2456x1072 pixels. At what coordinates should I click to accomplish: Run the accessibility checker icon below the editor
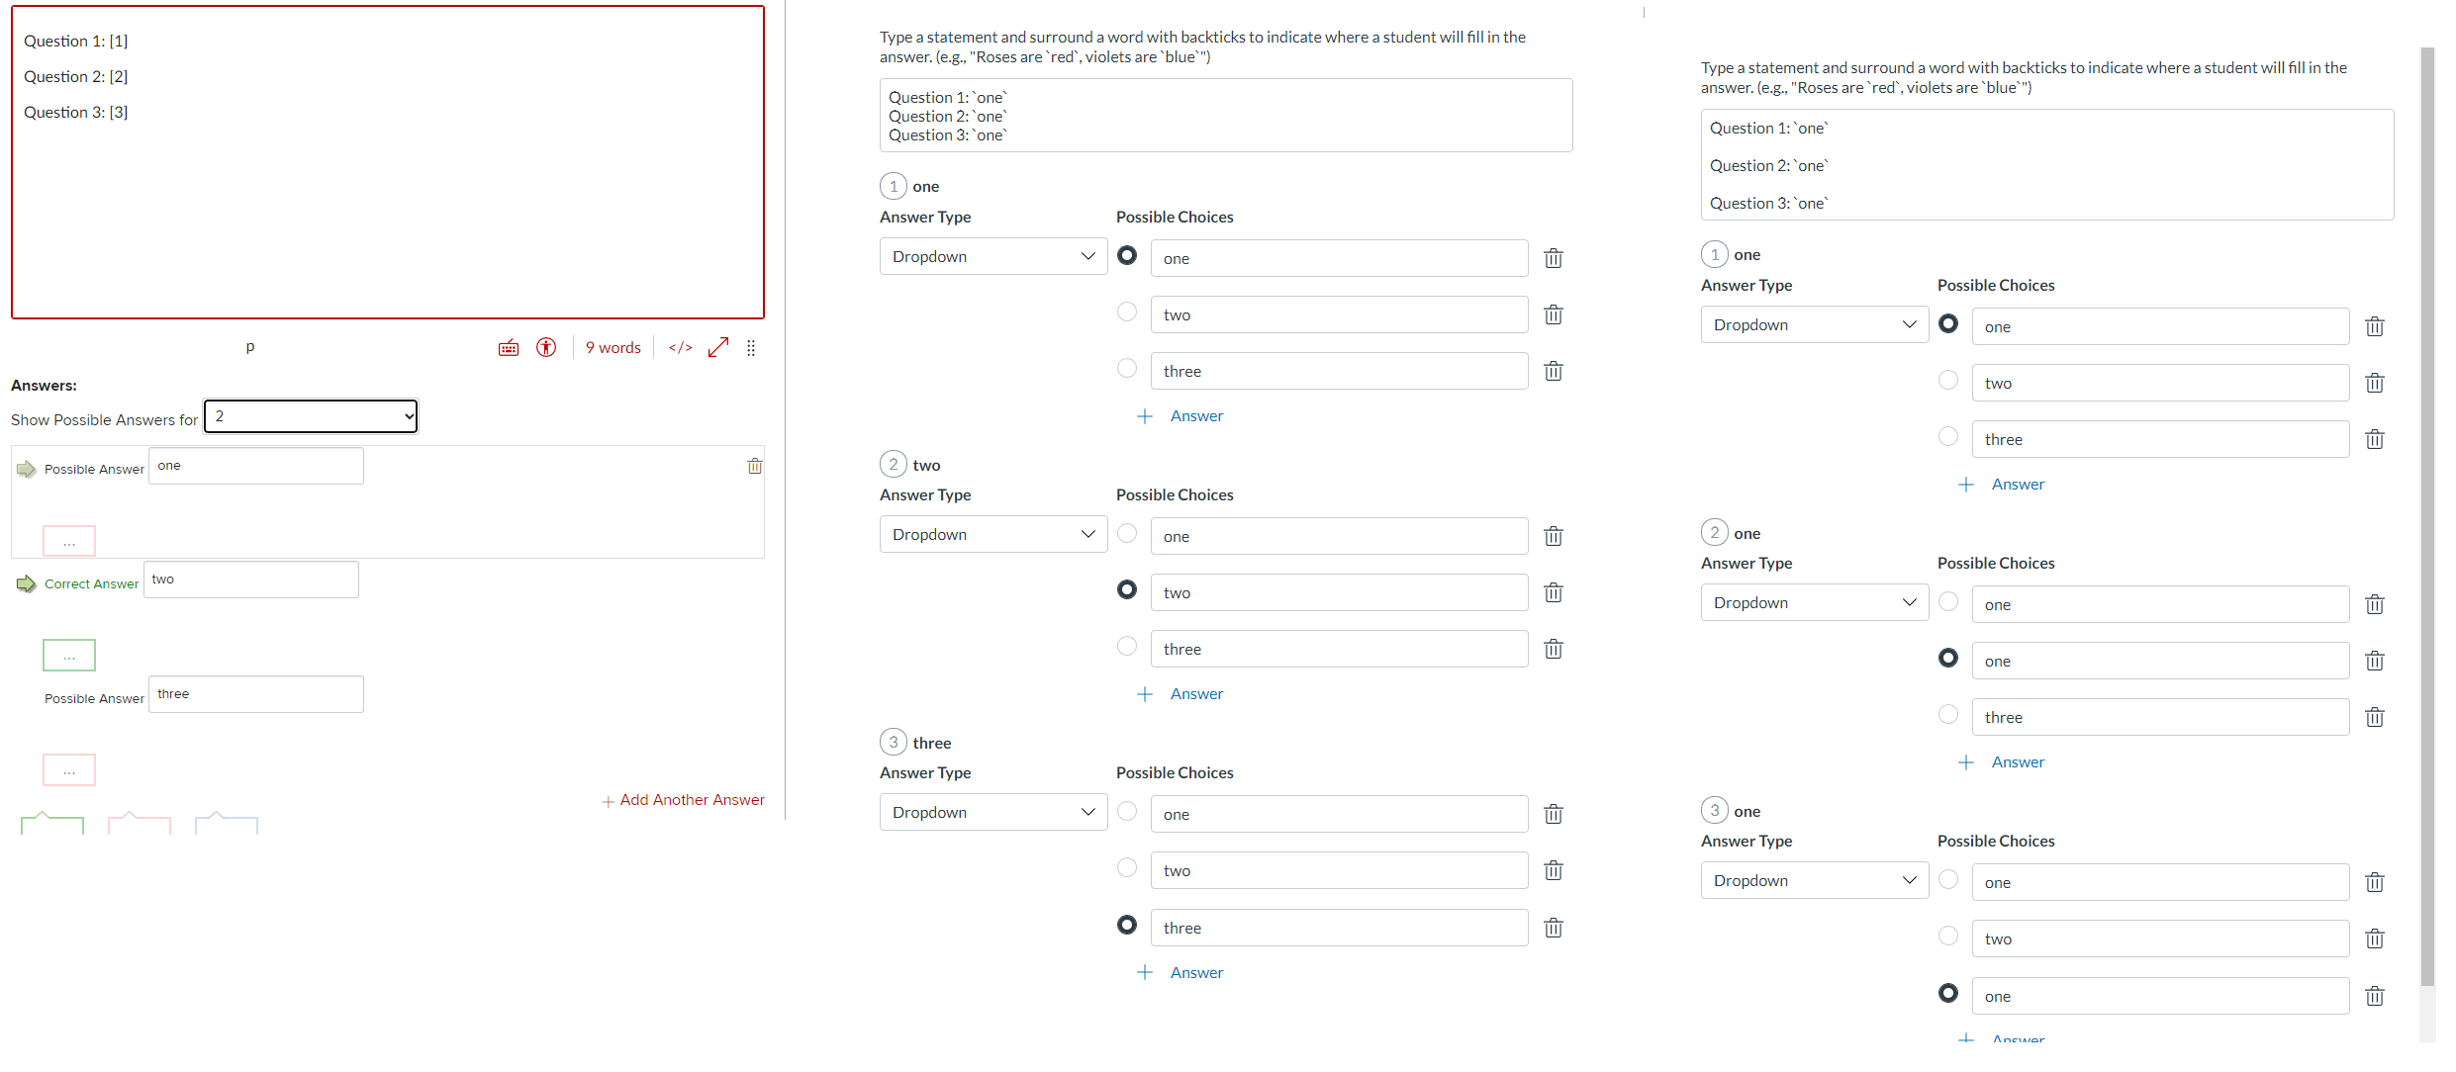(x=545, y=347)
